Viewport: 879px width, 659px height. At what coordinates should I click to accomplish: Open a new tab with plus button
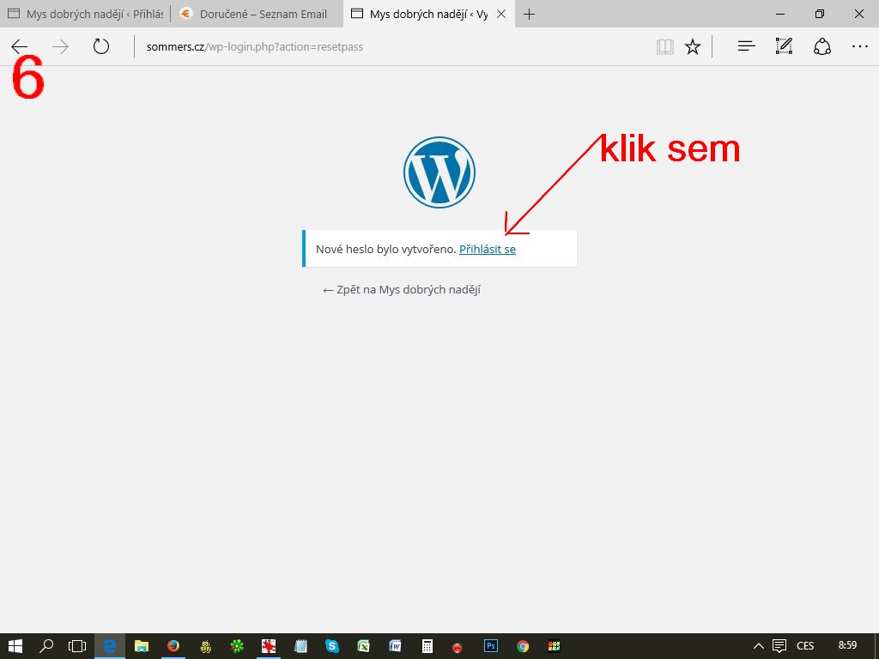pyautogui.click(x=529, y=15)
